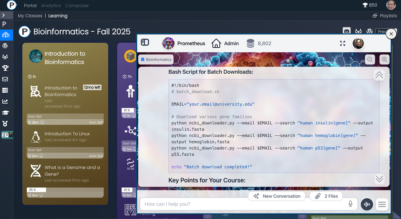Screen dimensions: 401x219
Task: Open the trophy icon in left sidebar
Action: click(x=5, y=68)
